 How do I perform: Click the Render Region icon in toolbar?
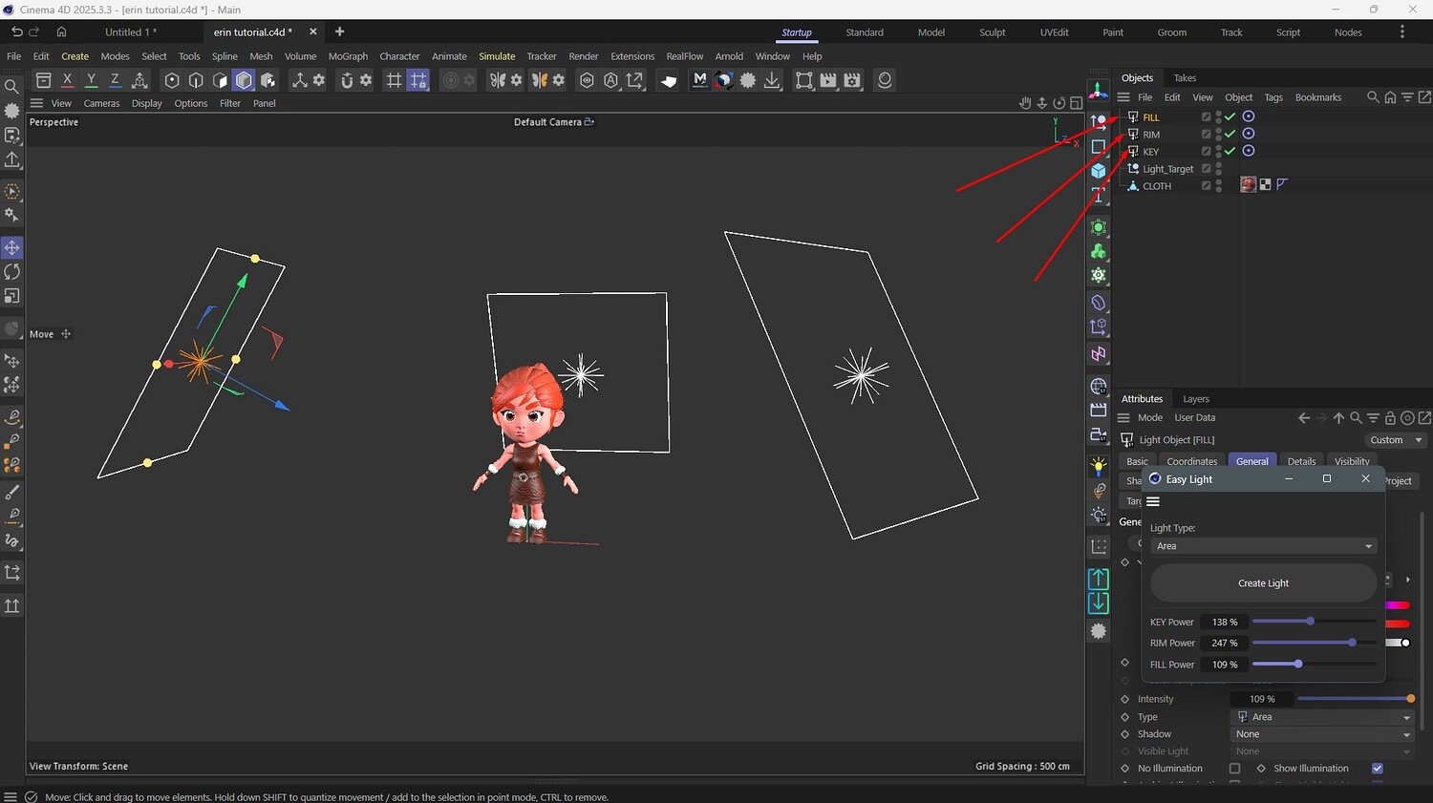pos(804,80)
